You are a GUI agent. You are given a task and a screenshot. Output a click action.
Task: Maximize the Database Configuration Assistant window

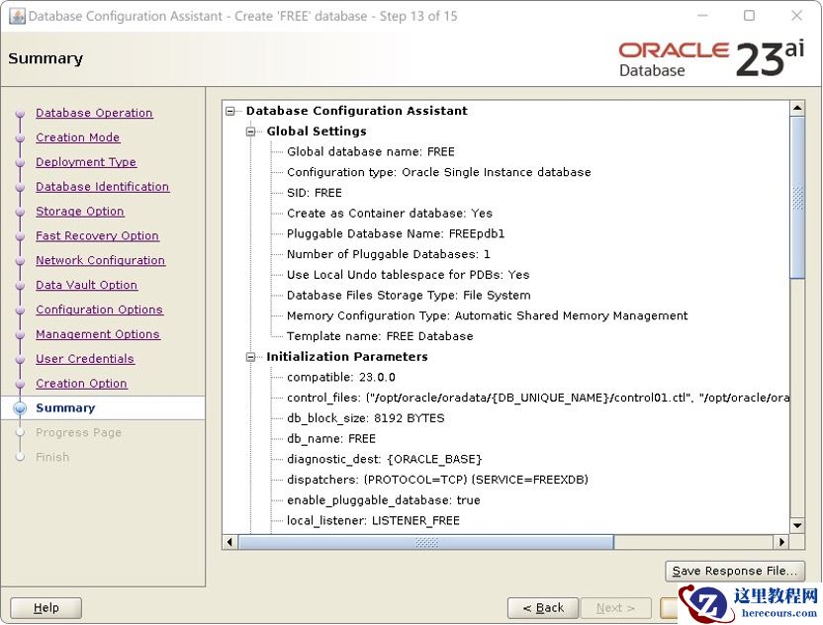tap(749, 16)
